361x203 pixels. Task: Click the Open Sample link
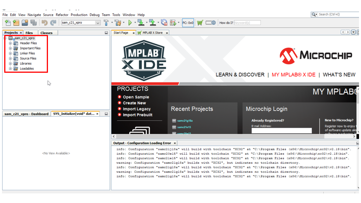(x=136, y=97)
